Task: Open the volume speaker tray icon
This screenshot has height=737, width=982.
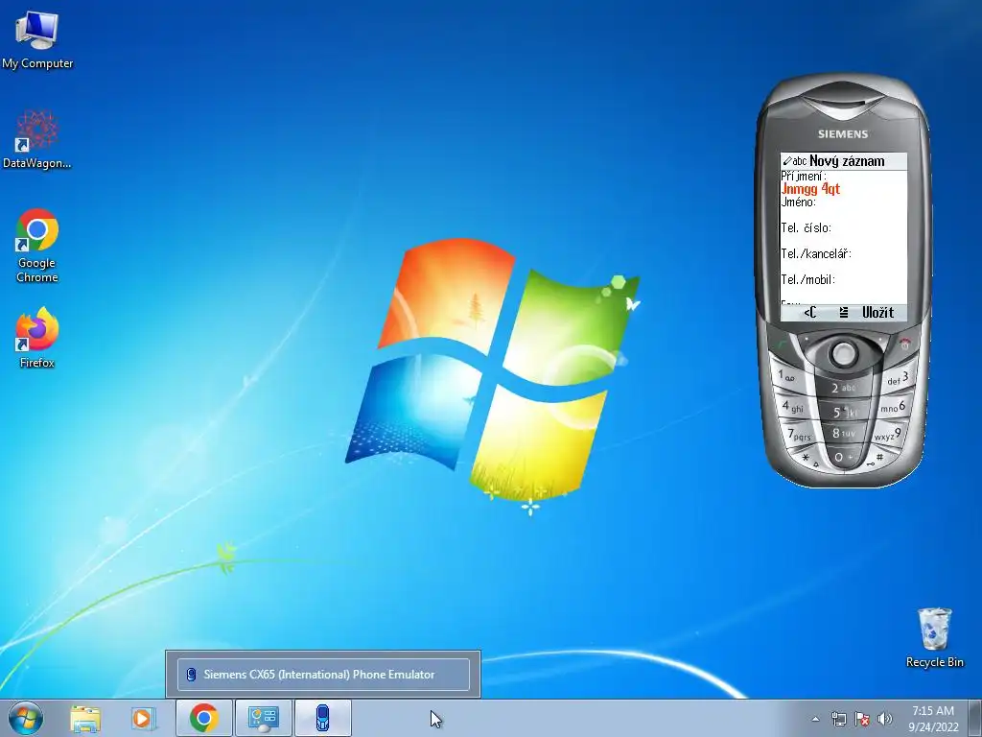Action: 885,719
